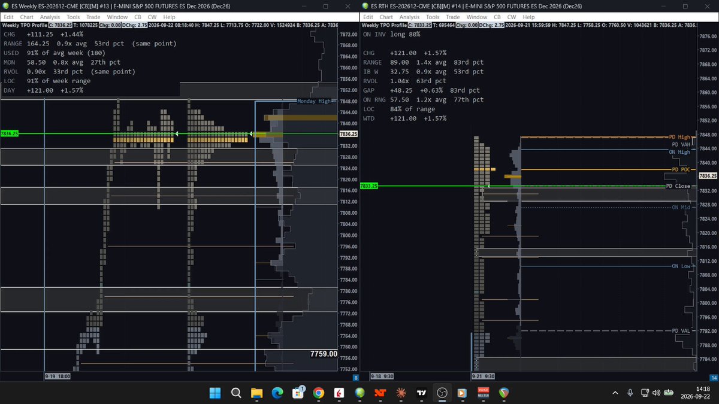Click the 9-19 18:00 date marker
Viewport: 719px width, 404px height.
point(58,376)
